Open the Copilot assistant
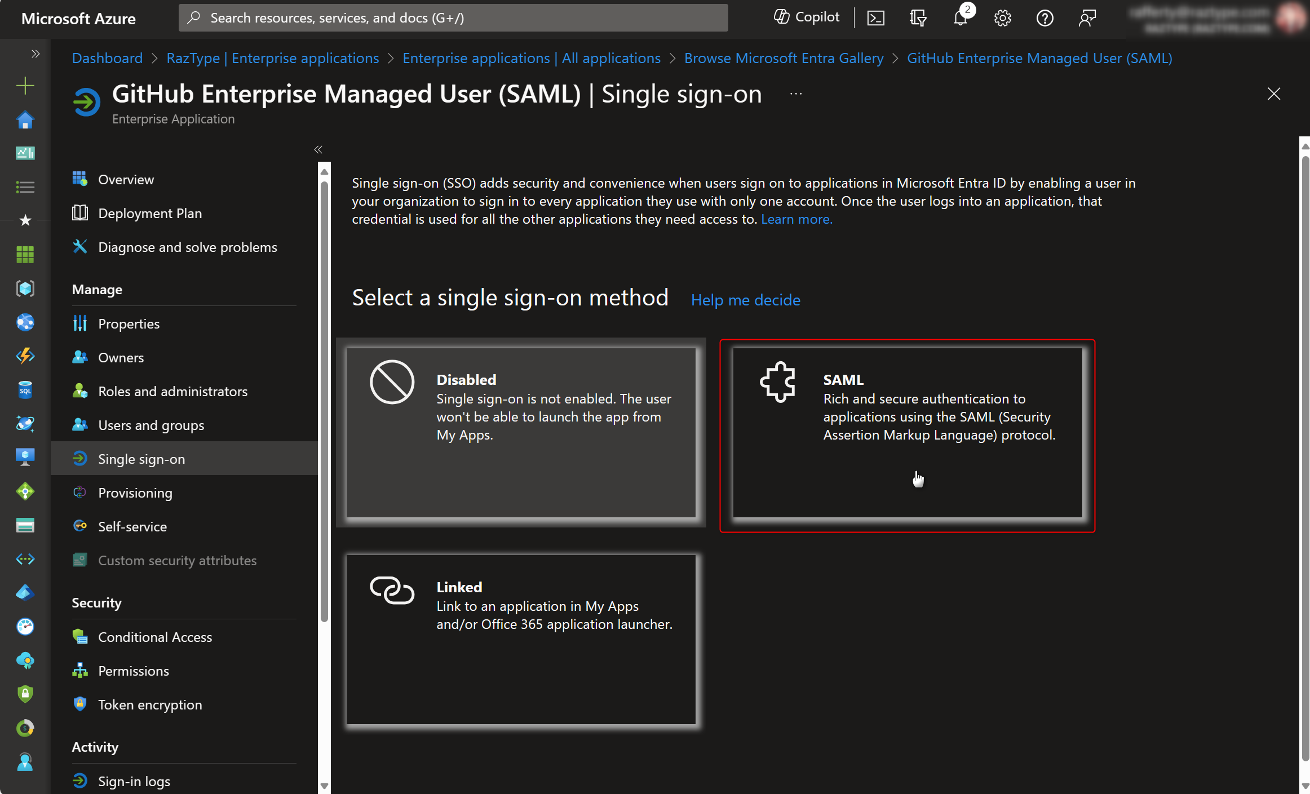The image size is (1310, 794). coord(807,17)
